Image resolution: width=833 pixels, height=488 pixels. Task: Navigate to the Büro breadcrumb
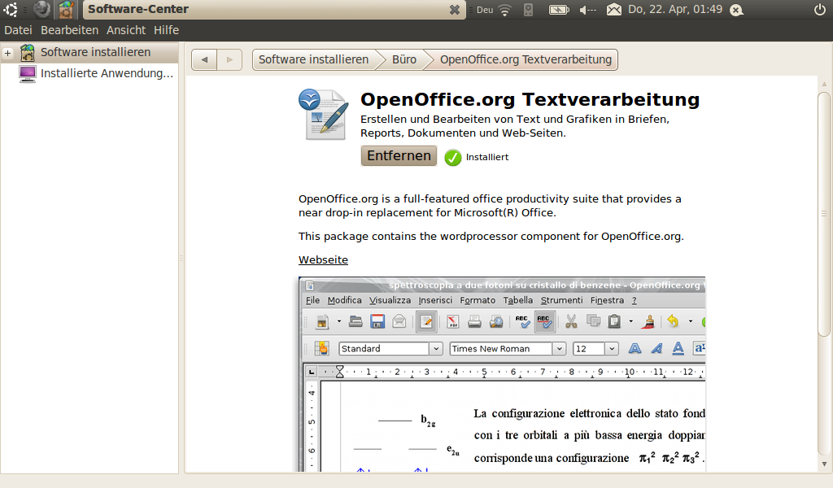click(403, 59)
